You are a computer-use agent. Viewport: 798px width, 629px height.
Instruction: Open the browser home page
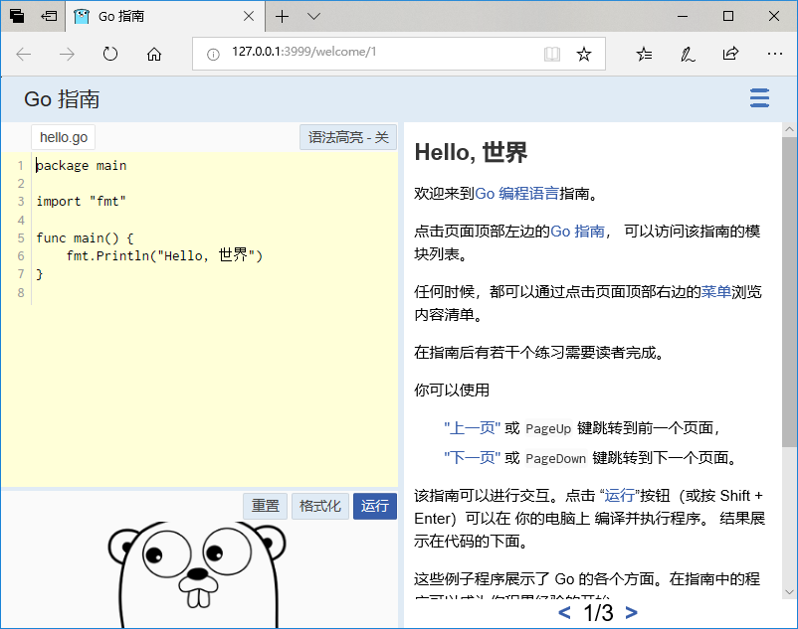coord(154,54)
